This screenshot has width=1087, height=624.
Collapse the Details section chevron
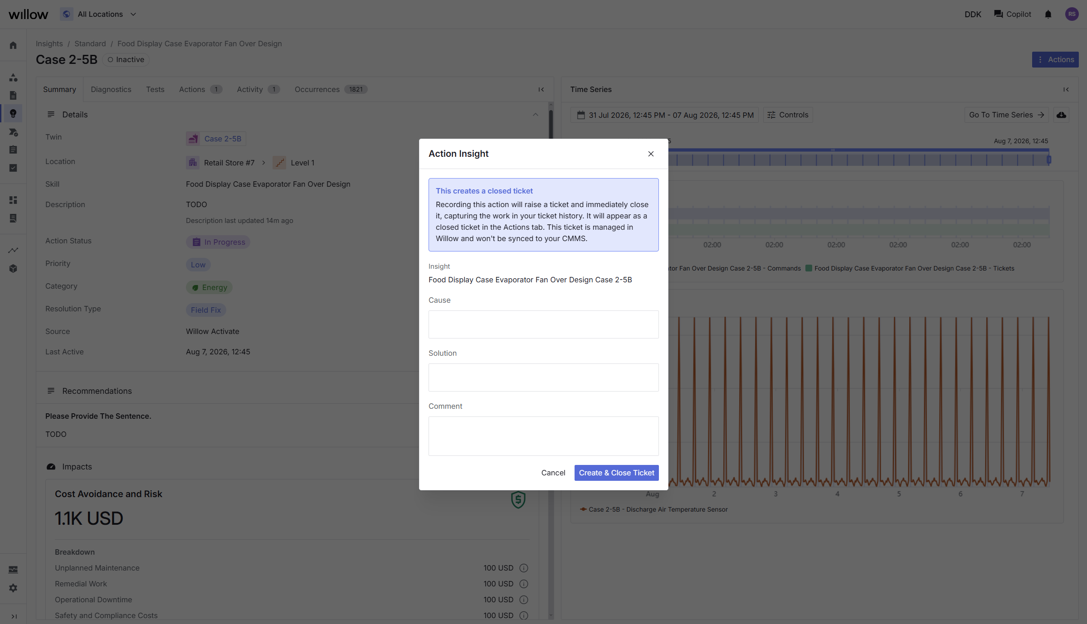[x=535, y=115]
